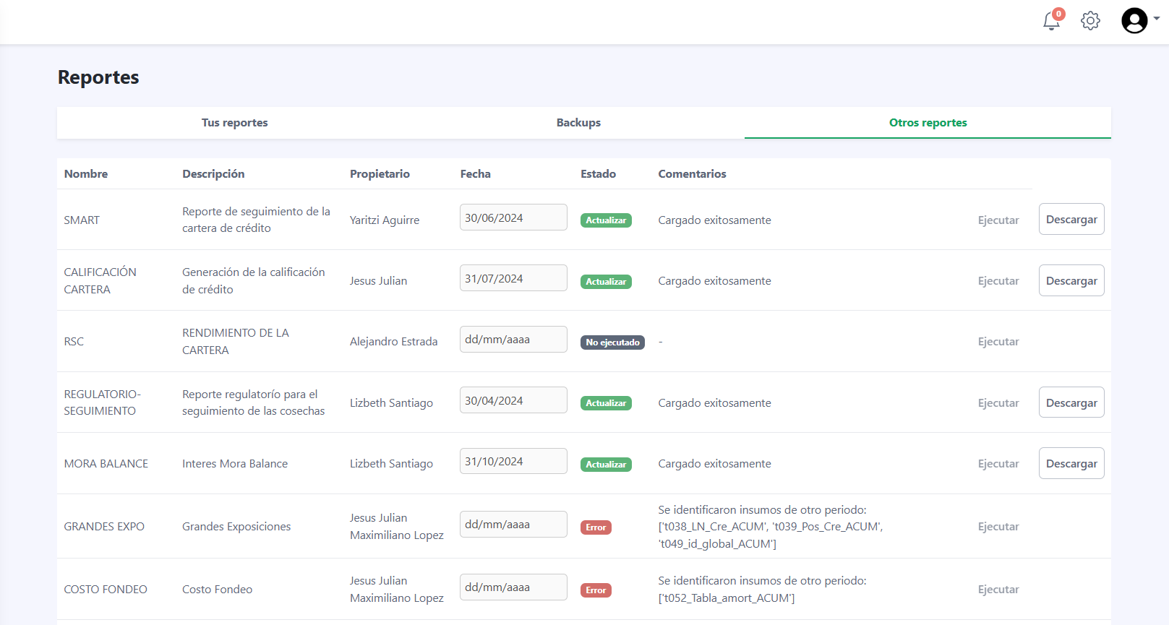This screenshot has height=625, width=1169.
Task: Click the Error badge for GRANDES EXPO
Action: pos(596,527)
